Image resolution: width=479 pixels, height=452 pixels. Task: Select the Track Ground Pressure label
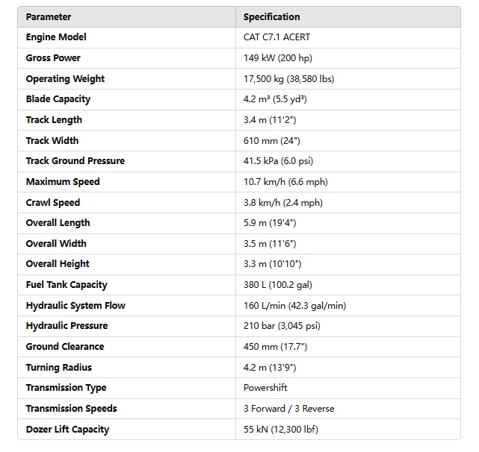[x=75, y=161]
